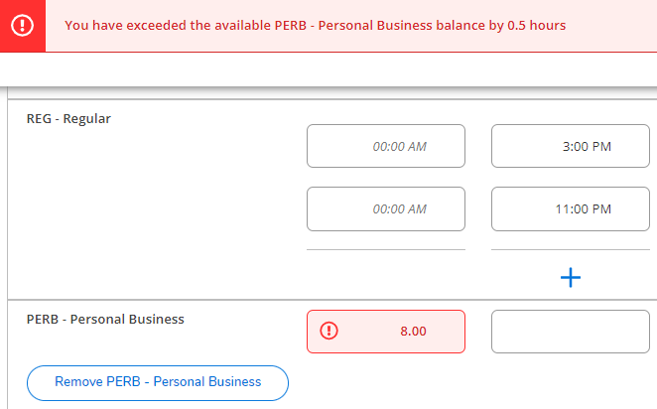
Task: Click the blank white panel below the error banner
Action: tap(328, 69)
